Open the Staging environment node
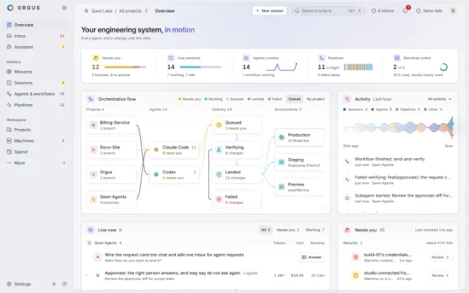 300,163
